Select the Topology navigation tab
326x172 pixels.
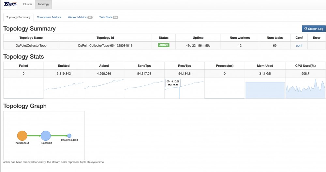coord(43,5)
